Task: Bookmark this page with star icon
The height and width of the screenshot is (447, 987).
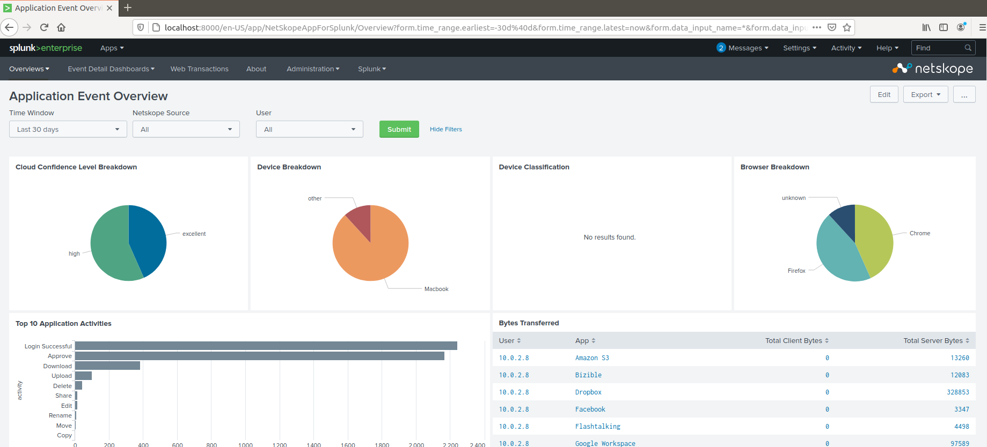Action: click(x=847, y=27)
